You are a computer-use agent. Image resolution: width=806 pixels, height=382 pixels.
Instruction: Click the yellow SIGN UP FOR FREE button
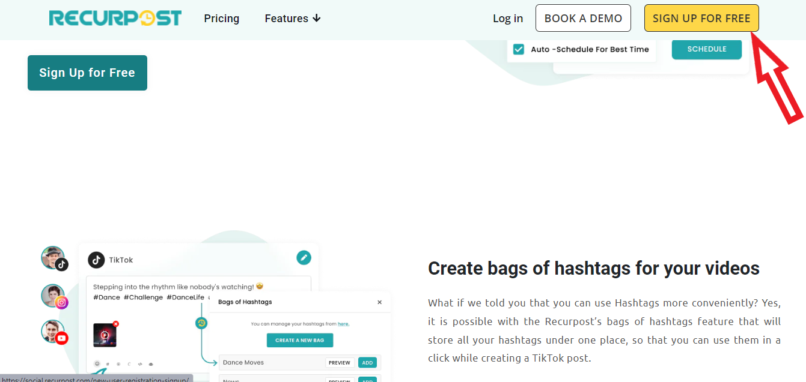[x=701, y=18]
